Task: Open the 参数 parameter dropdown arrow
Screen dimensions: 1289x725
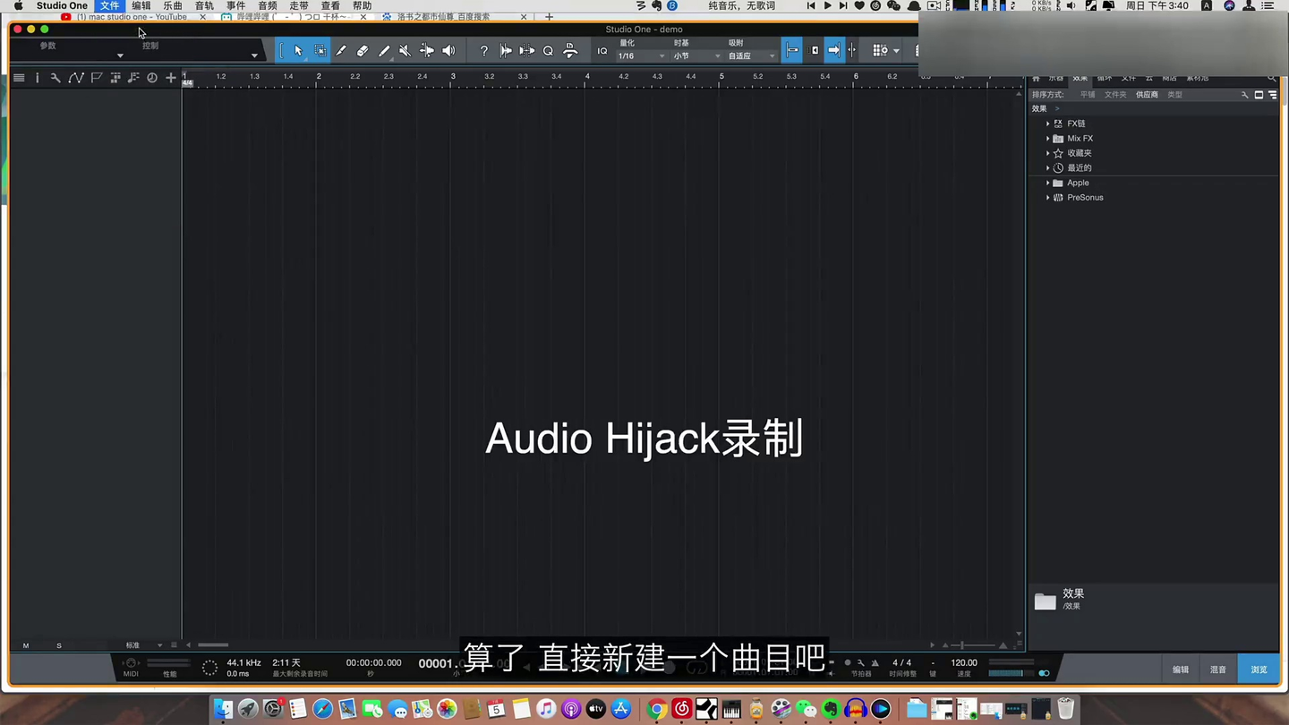Action: pos(120,55)
